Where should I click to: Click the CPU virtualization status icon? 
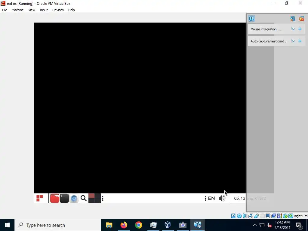[279, 216]
